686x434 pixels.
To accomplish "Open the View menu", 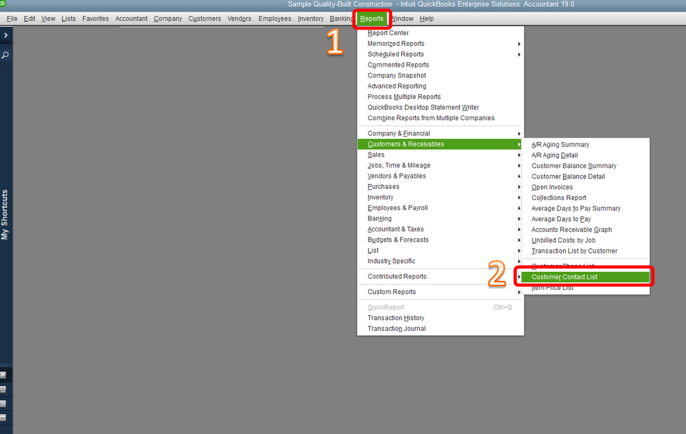I will (x=48, y=19).
